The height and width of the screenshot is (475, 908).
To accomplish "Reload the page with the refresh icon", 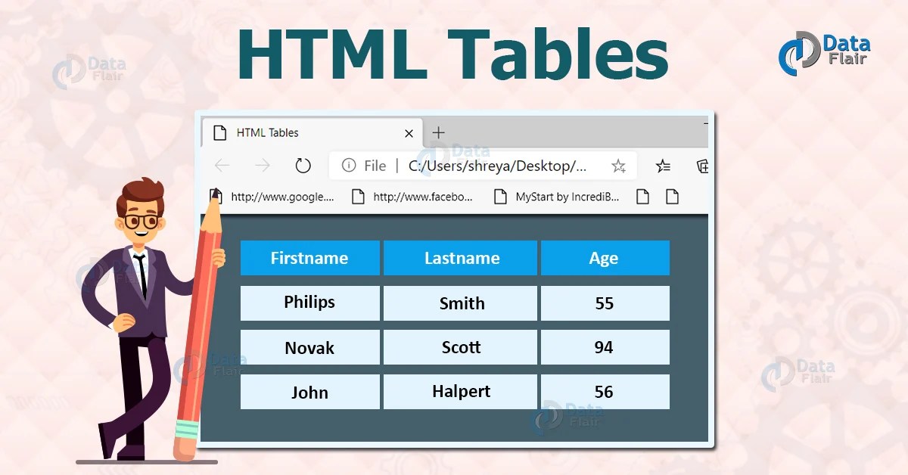I will pyautogui.click(x=303, y=166).
